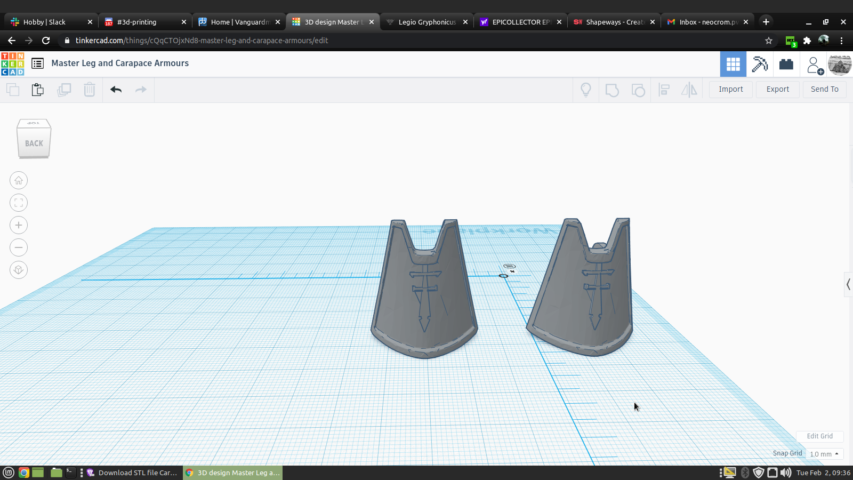Image resolution: width=853 pixels, height=480 pixels.
Task: Select the Ungroup tool
Action: pos(638,90)
